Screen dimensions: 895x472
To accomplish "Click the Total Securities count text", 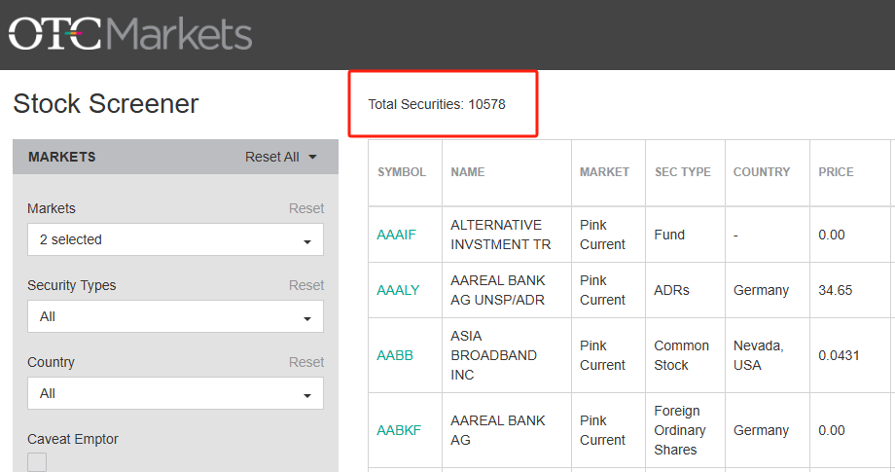I will 437,104.
